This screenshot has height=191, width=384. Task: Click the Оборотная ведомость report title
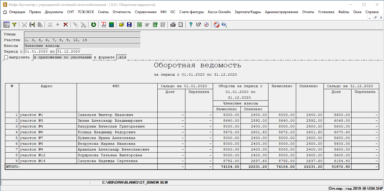(197, 66)
